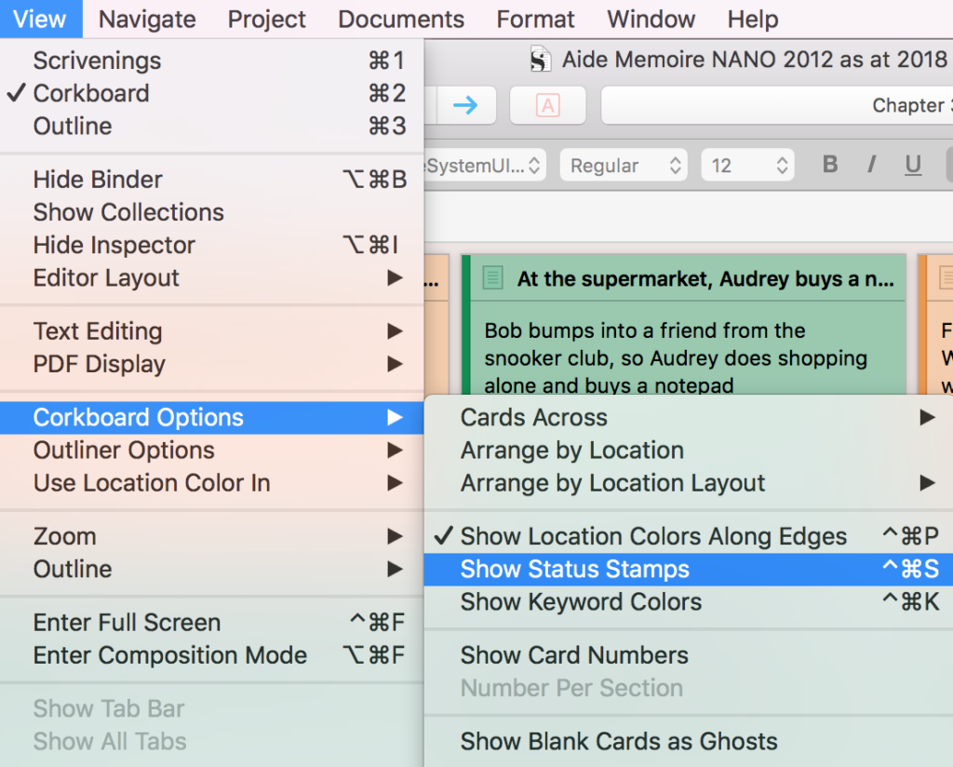Select the supermarket index card synopsis text

(x=676, y=358)
